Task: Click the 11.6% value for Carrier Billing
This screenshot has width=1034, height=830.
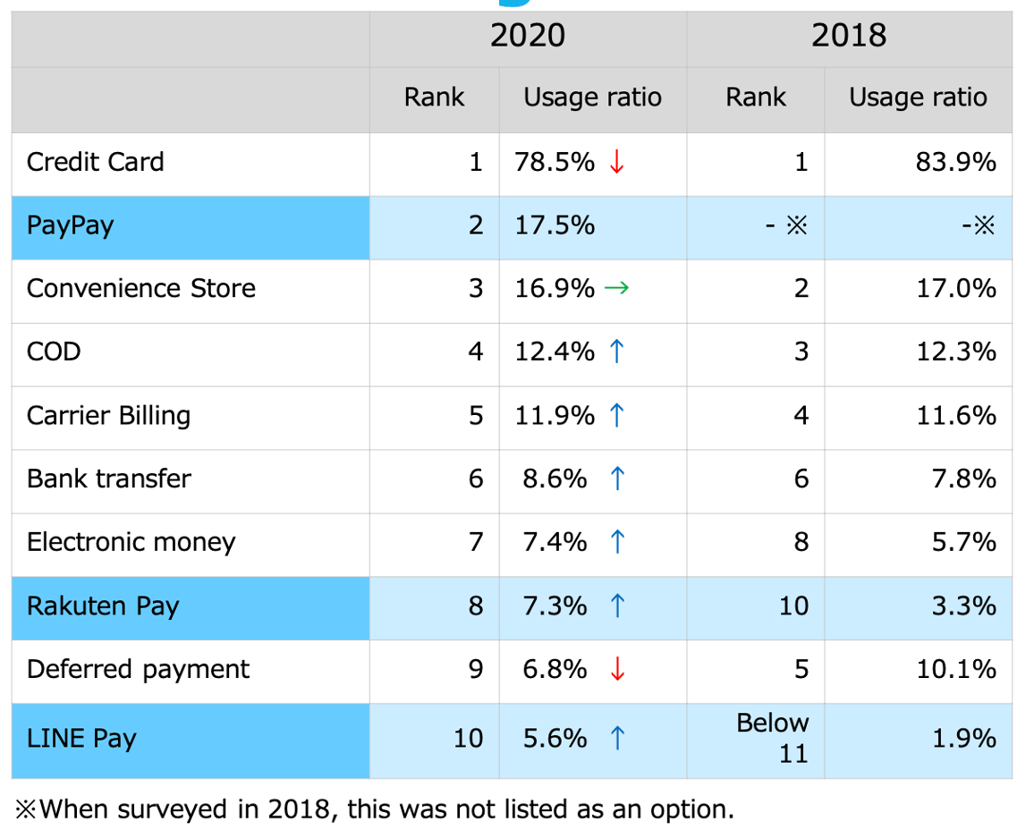Action: click(955, 415)
